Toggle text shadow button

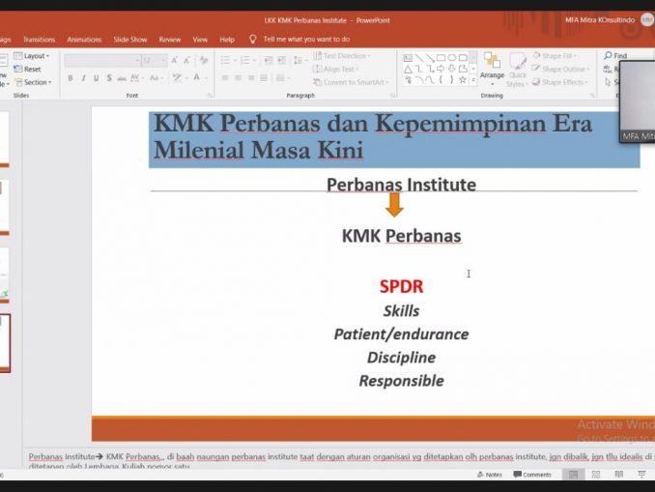pos(109,77)
